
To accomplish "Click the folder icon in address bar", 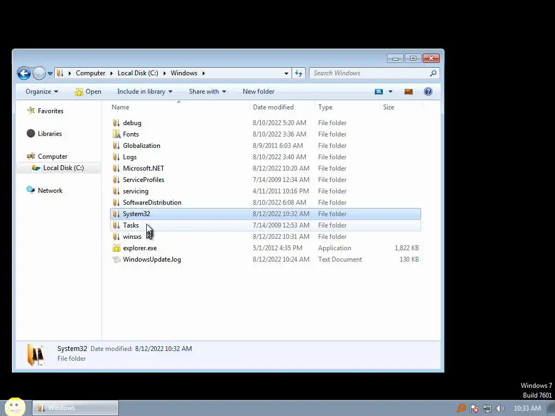I will pos(60,73).
